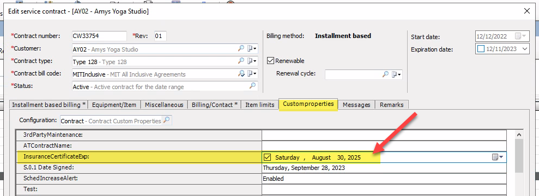
Task: Open the Renewal cycle flag options dropdown
Action: (x=397, y=74)
